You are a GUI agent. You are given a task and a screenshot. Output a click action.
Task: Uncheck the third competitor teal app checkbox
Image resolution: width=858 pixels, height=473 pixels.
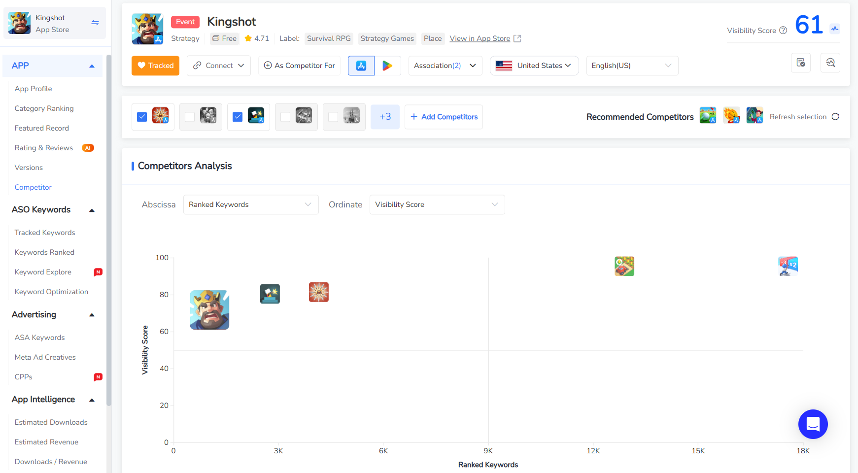[238, 117]
